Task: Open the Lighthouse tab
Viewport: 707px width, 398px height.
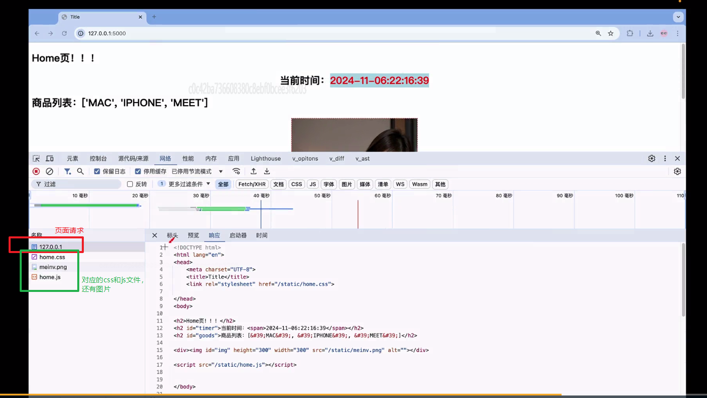Action: coord(266,159)
